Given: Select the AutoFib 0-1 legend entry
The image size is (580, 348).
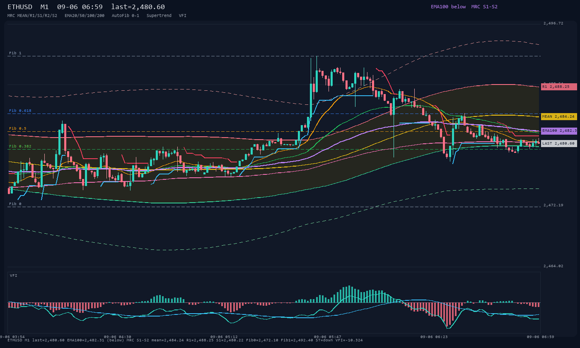Looking at the screenshot, I should (x=126, y=16).
